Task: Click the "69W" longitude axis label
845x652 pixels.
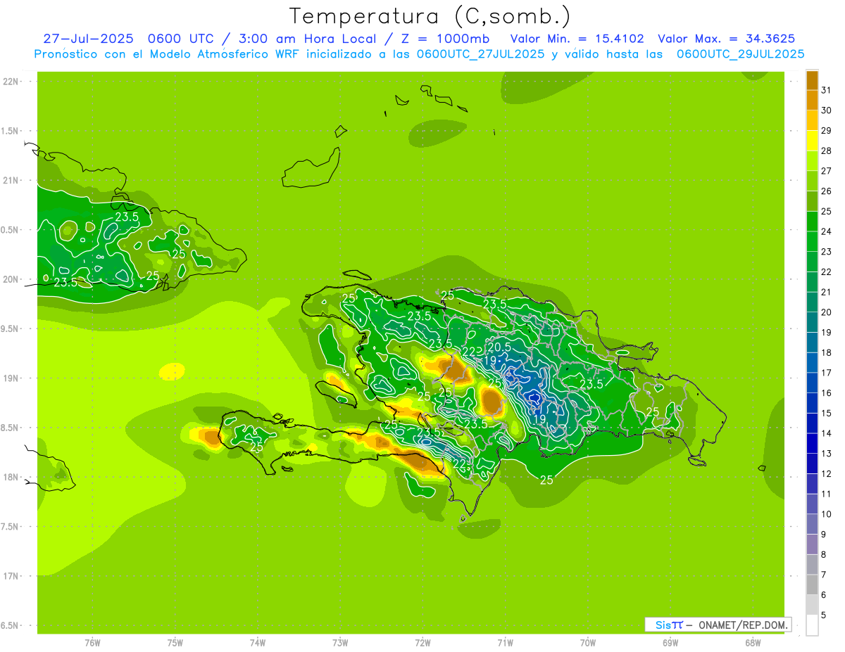Action: [x=670, y=643]
